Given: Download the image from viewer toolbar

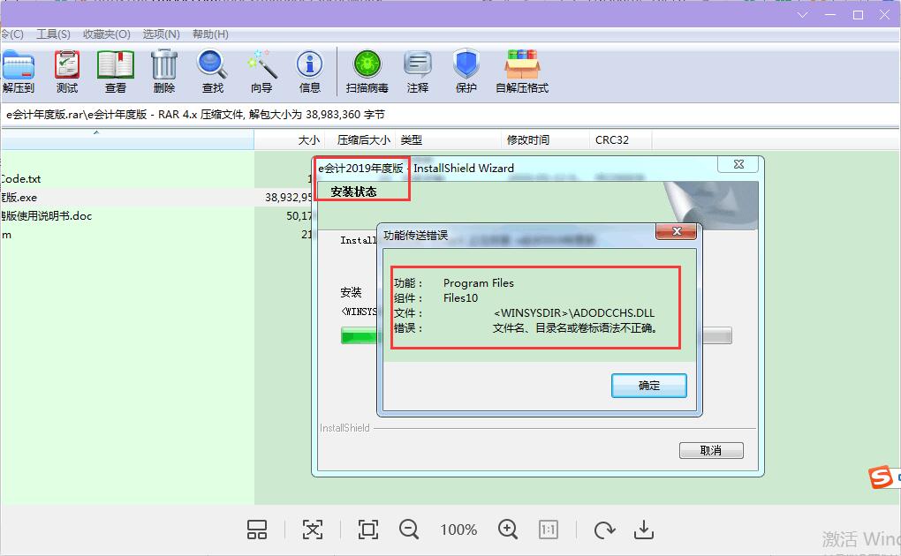Looking at the screenshot, I should coord(644,530).
